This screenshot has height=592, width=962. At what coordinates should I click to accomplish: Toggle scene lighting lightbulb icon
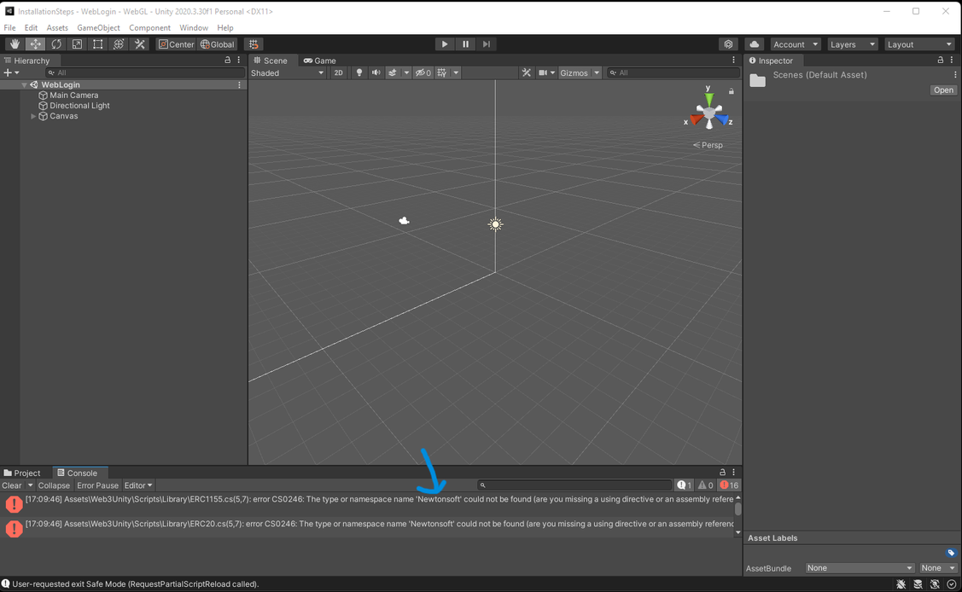click(359, 73)
